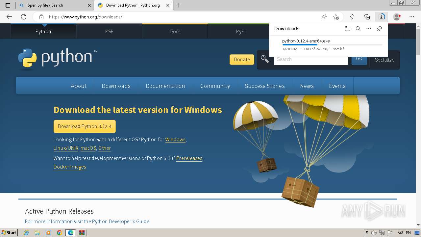Open the Downloads navigation menu

click(x=116, y=86)
